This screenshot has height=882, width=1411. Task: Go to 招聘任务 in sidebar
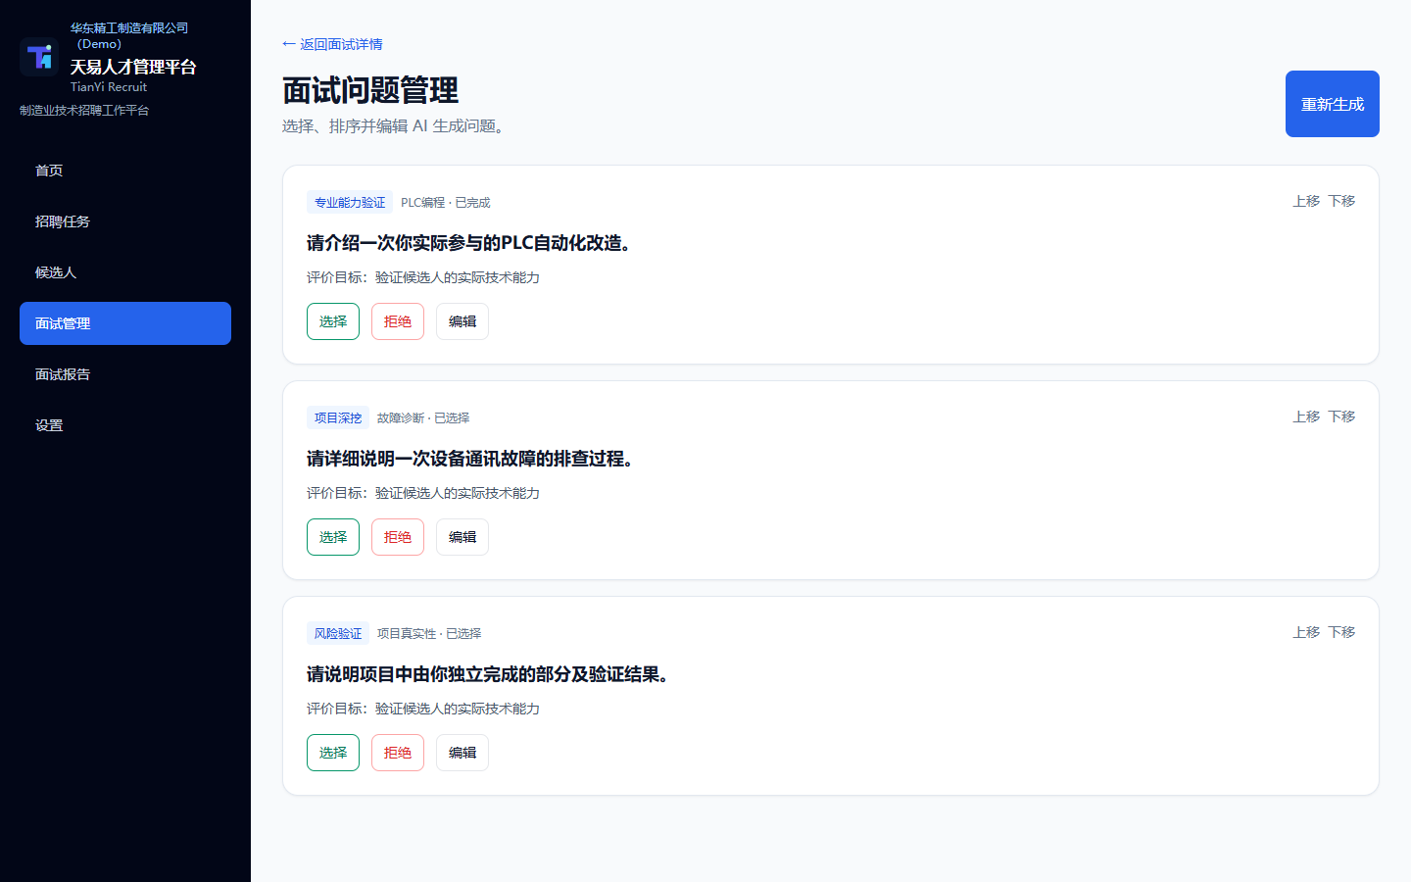coord(125,221)
